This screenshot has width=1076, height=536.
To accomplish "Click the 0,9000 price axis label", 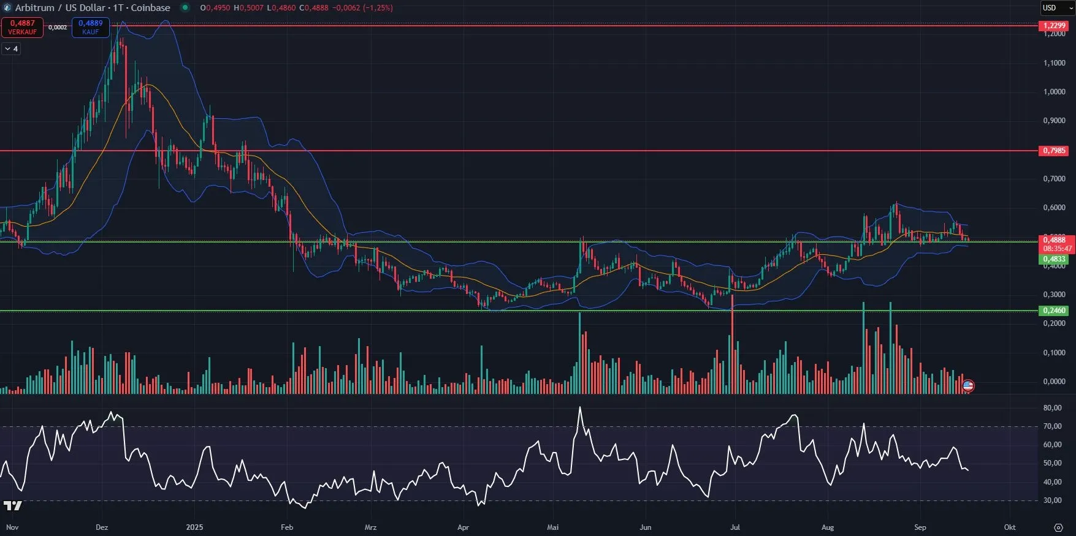I will click(x=1055, y=121).
